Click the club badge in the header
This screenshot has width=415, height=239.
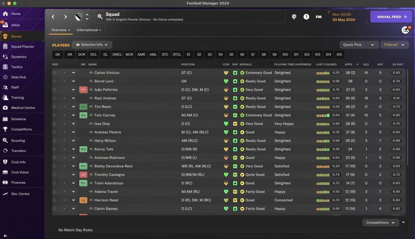coord(79,17)
